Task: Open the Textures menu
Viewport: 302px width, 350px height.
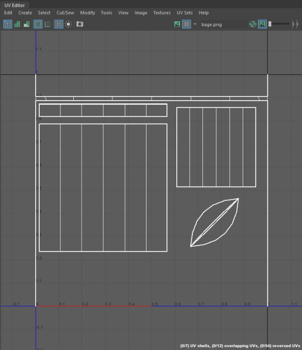Action: point(162,13)
